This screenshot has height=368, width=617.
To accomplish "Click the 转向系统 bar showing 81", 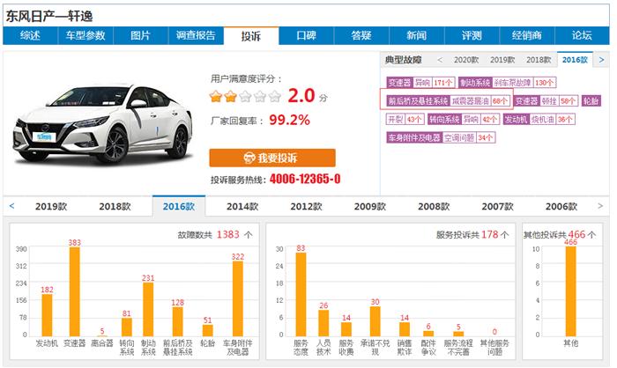I will click(126, 328).
